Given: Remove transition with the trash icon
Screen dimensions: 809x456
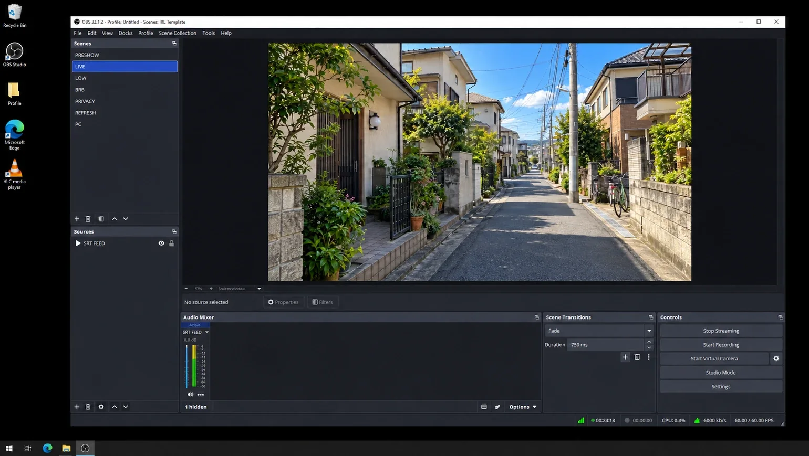Looking at the screenshot, I should pyautogui.click(x=637, y=357).
